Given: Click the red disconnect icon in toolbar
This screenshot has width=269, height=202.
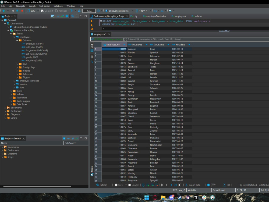Looking at the screenshot, I should point(22,11).
